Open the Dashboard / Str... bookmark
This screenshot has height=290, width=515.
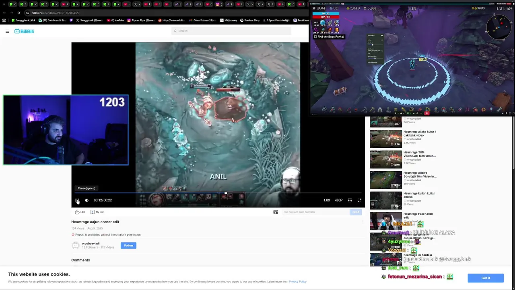coord(53,20)
